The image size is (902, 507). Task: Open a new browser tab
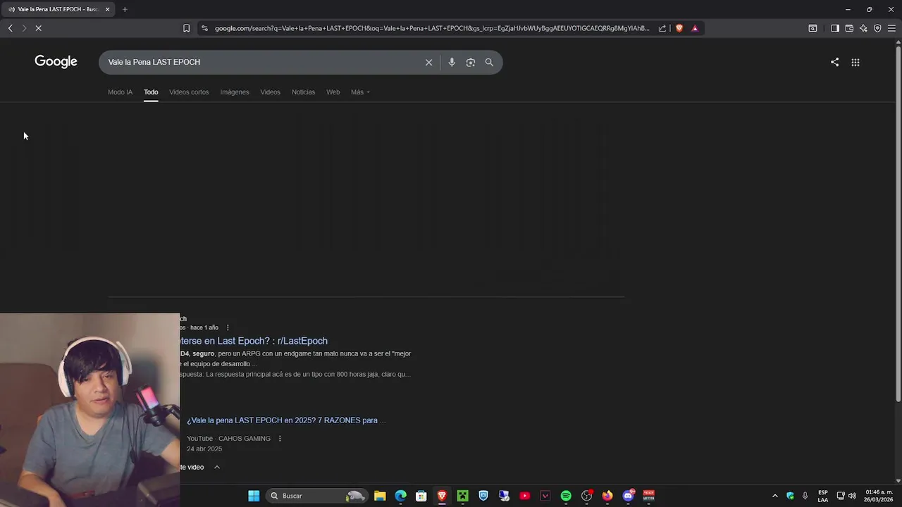125,9
